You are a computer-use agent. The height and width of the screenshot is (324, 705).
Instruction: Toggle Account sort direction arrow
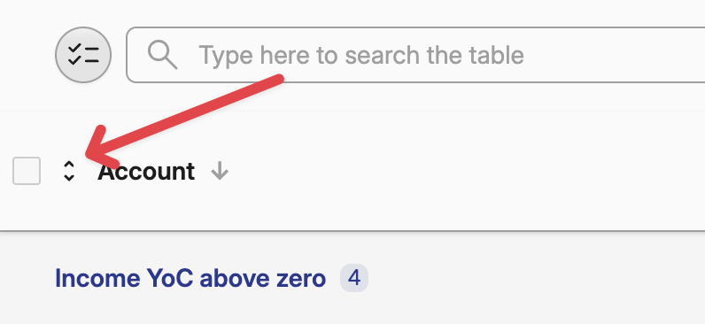[220, 171]
